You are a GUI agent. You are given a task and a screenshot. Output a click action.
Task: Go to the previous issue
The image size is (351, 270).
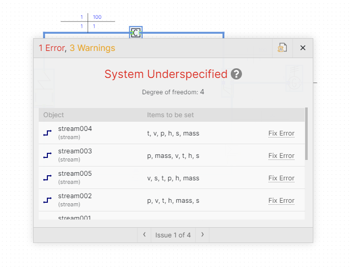[144, 235]
